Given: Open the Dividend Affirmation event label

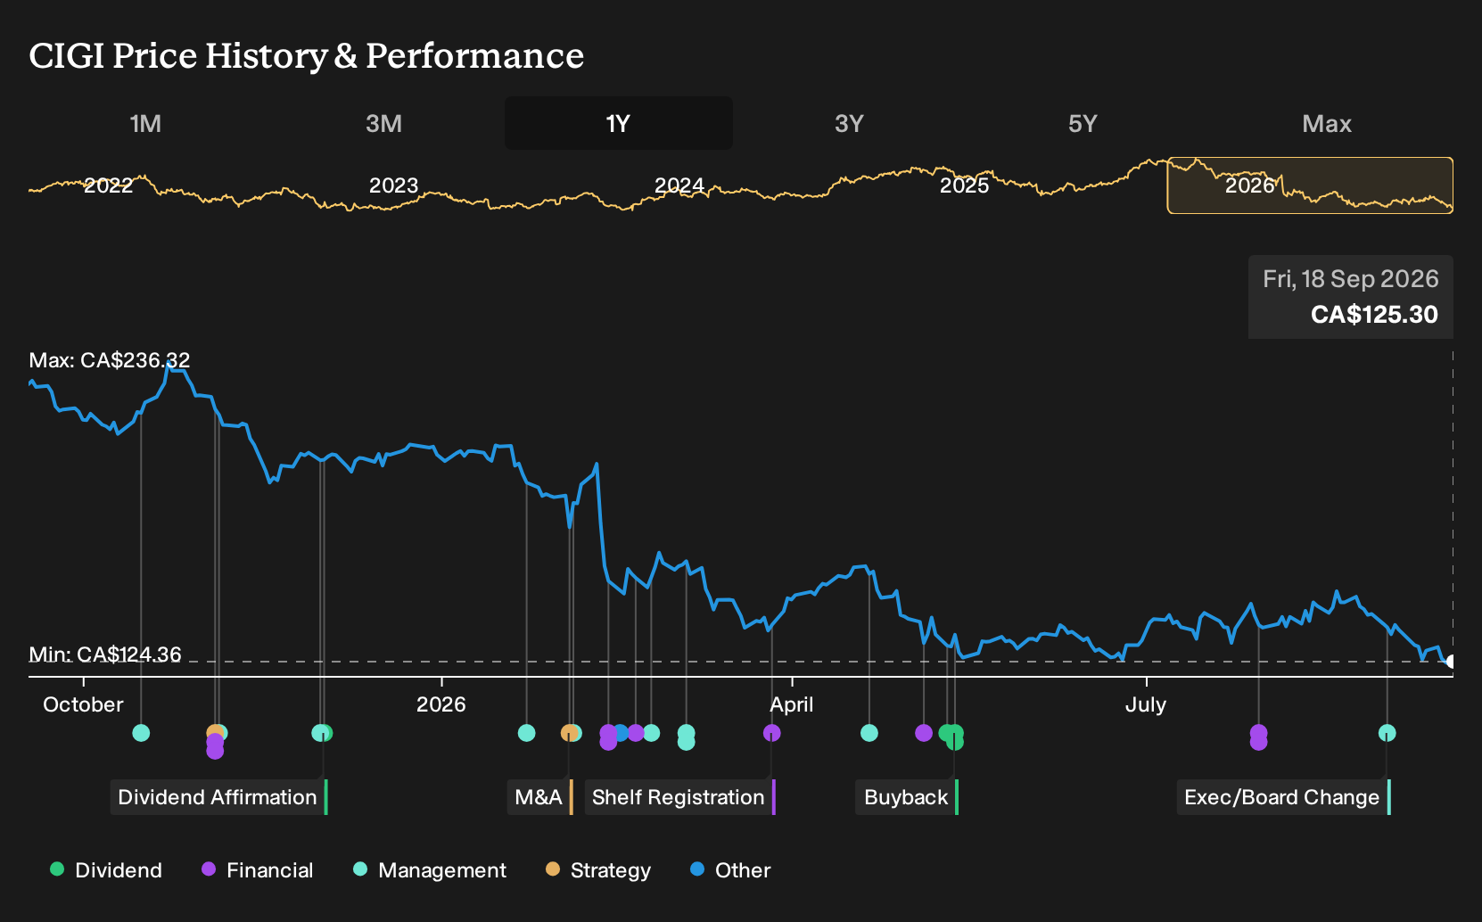Looking at the screenshot, I should point(218,797).
